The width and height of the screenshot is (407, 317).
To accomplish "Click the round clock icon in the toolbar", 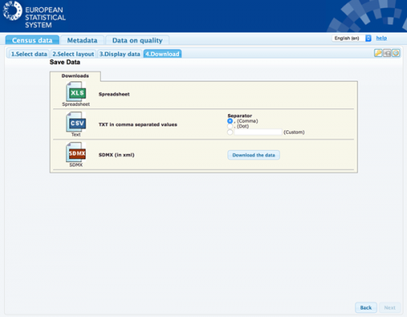I will (x=396, y=53).
